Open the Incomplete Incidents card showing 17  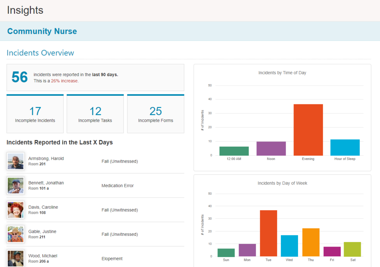(35, 113)
